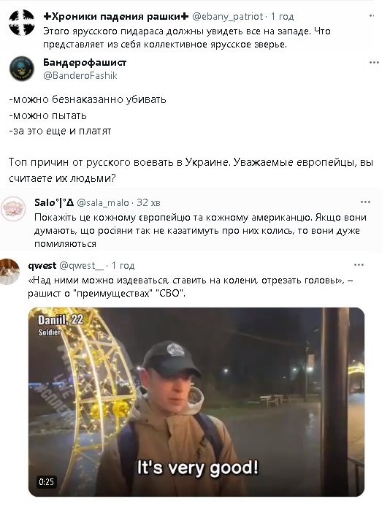
Task: Click the @qwest__ handle
Action: coord(81,265)
